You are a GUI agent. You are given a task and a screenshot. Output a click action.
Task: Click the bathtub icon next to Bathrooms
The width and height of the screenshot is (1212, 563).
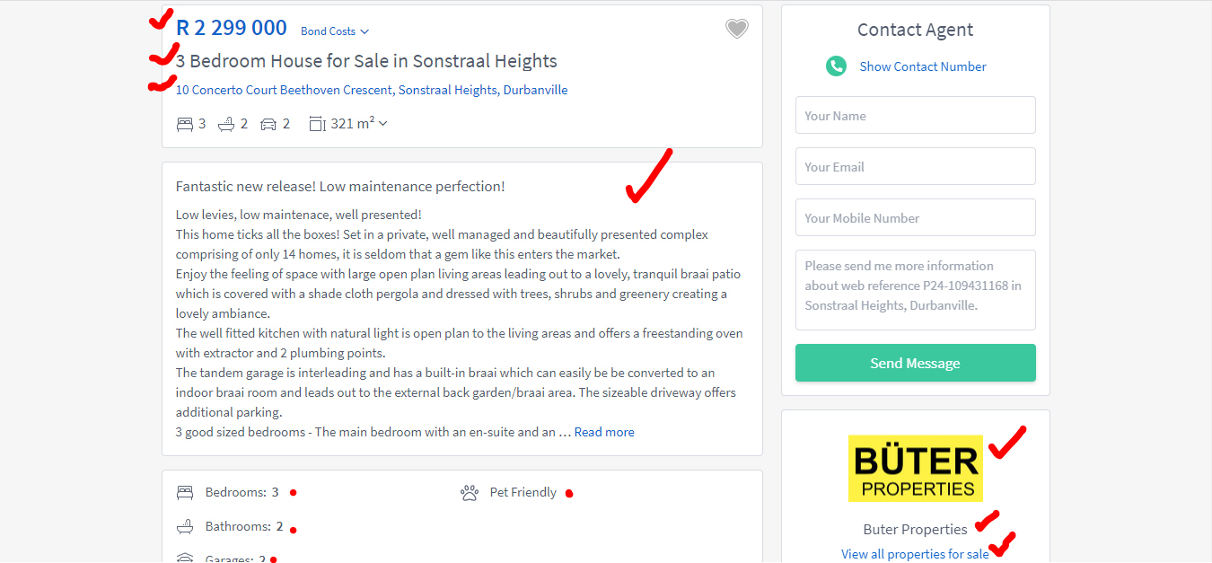point(185,526)
